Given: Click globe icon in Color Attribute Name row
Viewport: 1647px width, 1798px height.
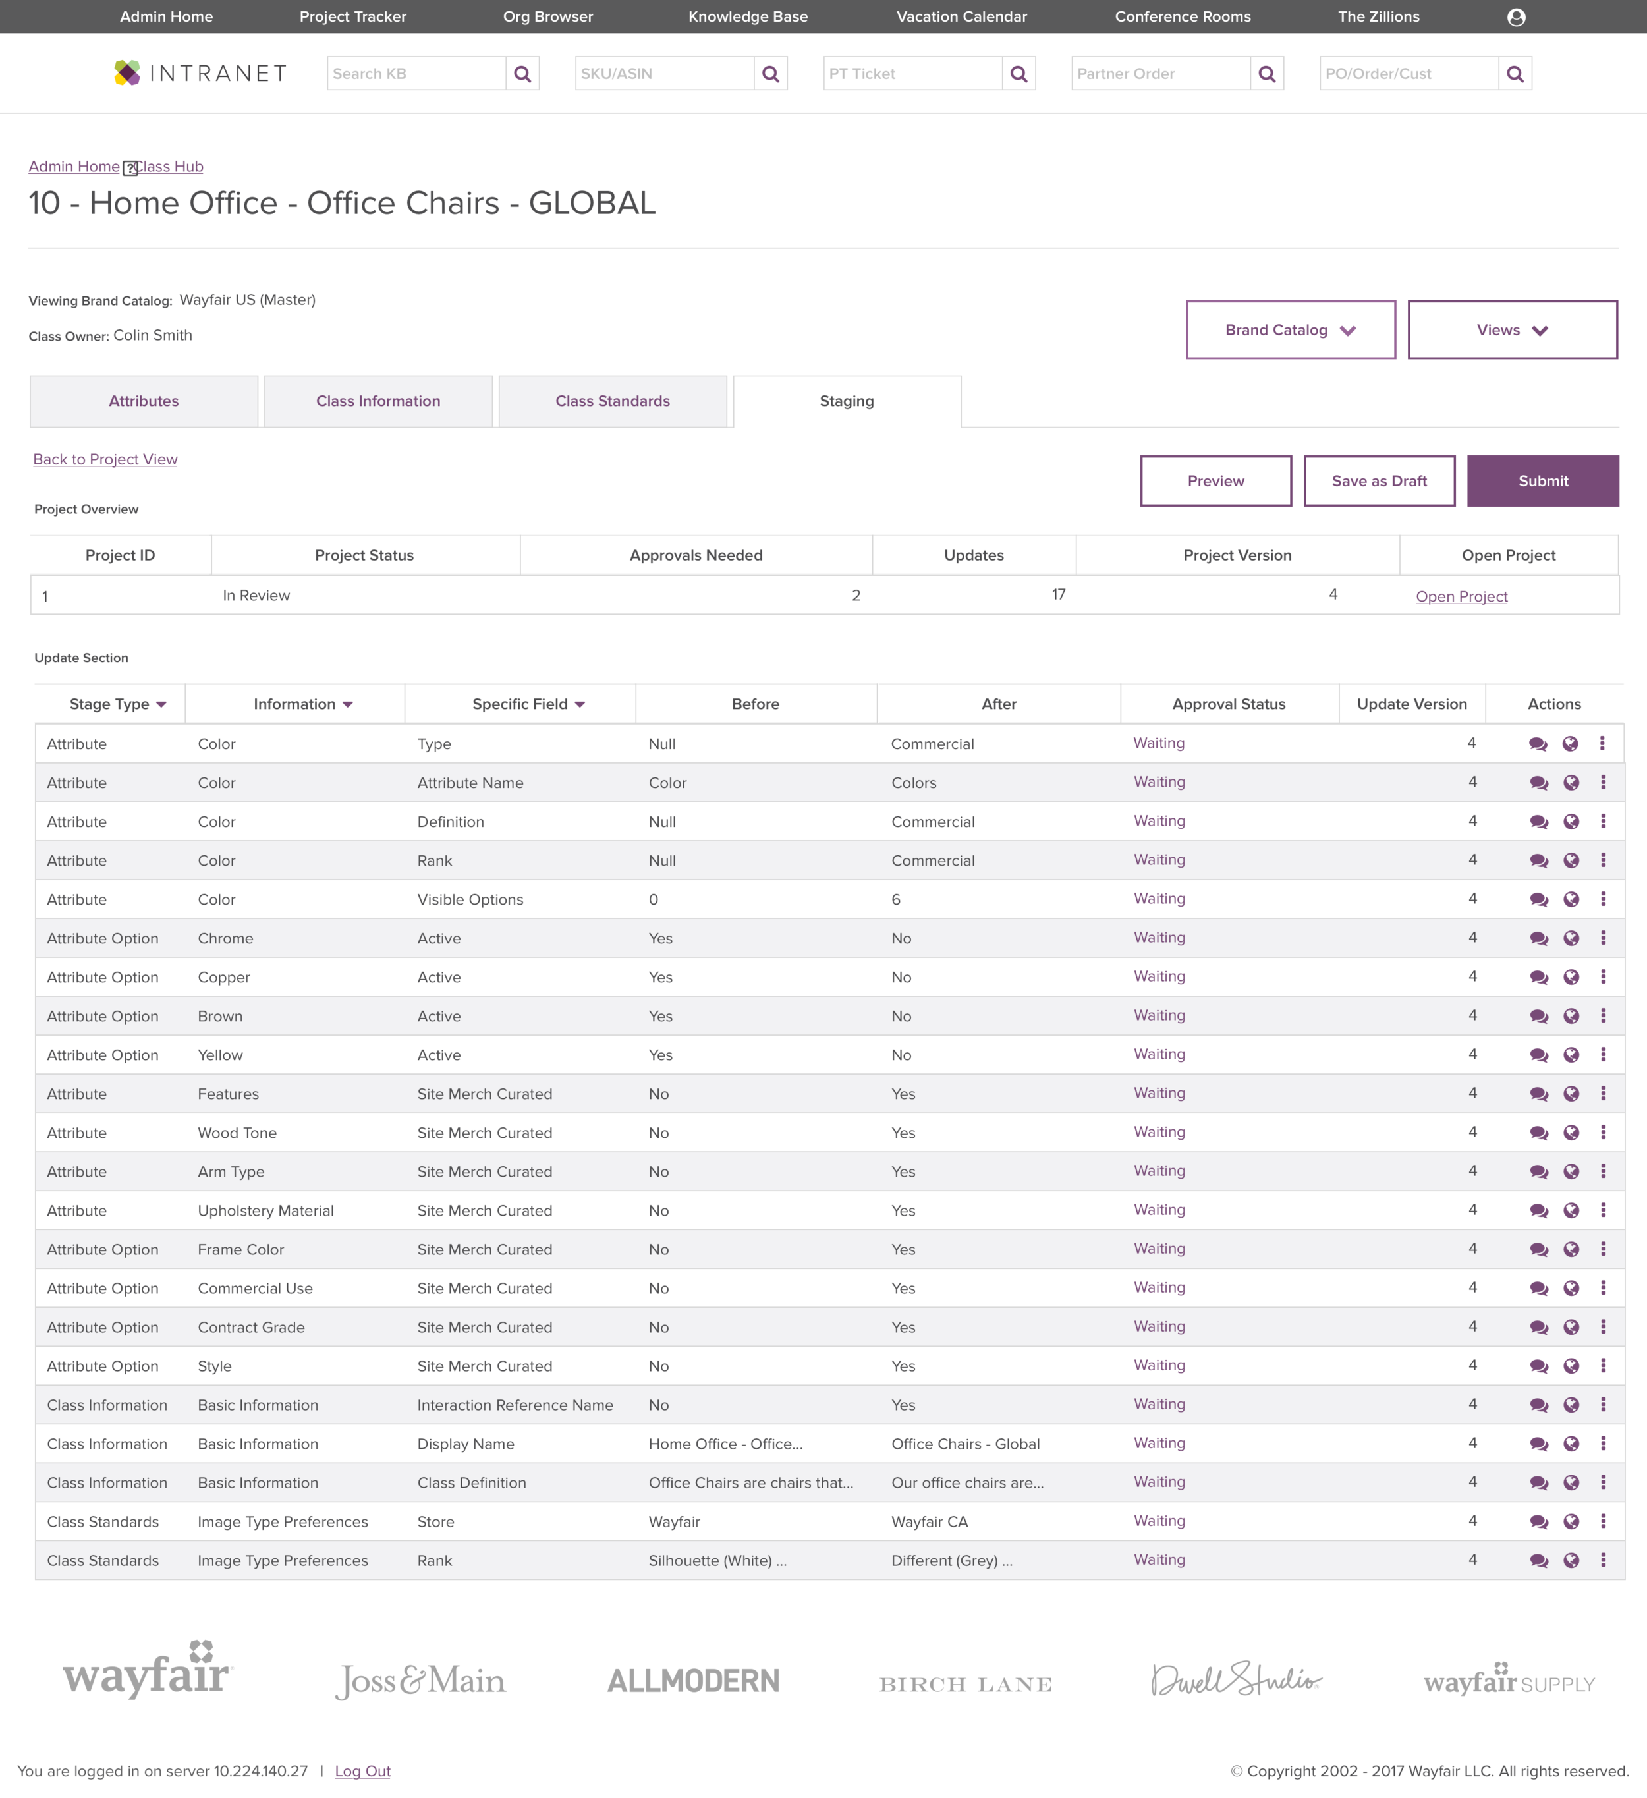Looking at the screenshot, I should click(1571, 783).
